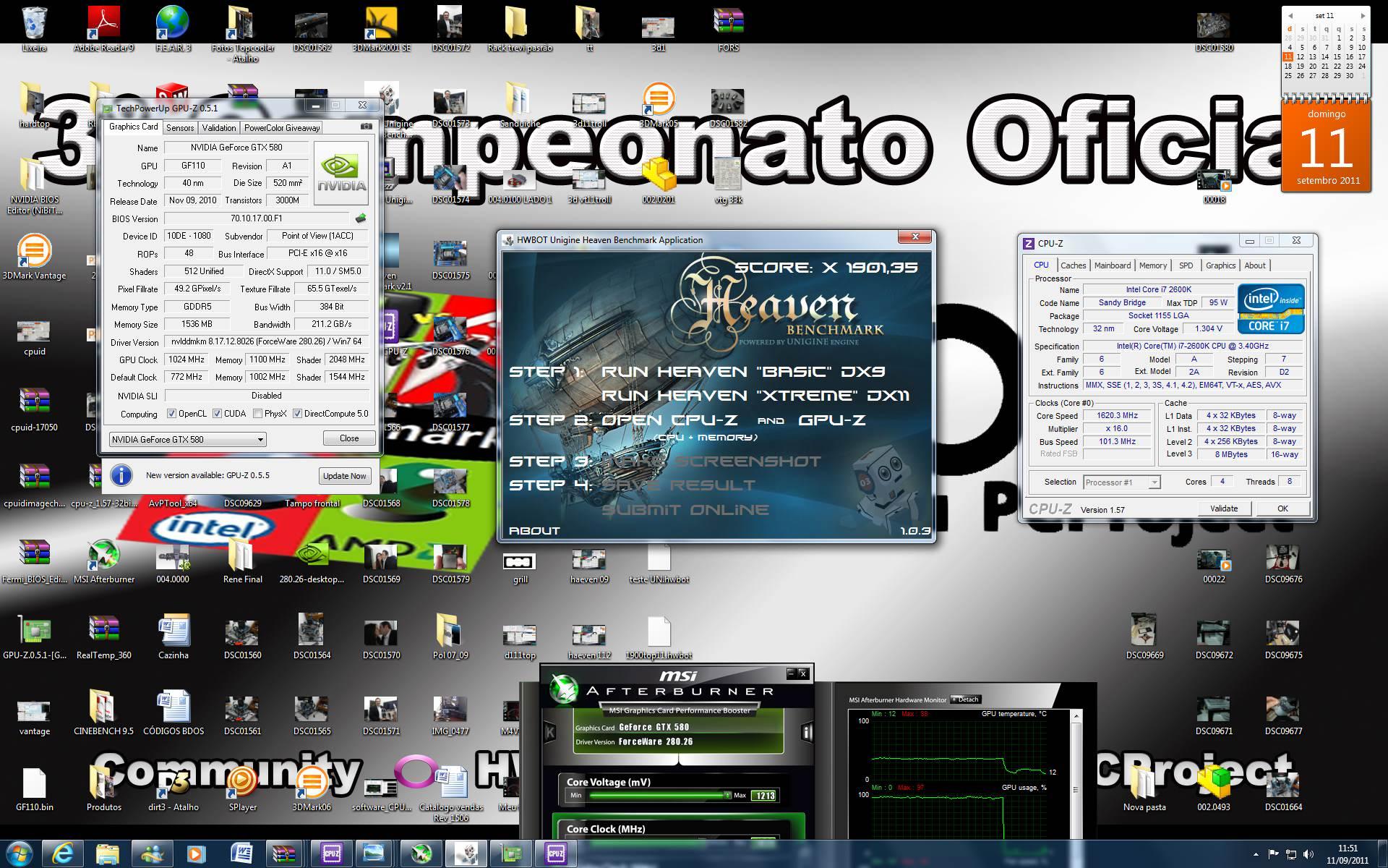Screen dimensions: 1388x868
Task: Click the BIOS save chip icon in GPU-Z
Action: [x=360, y=218]
